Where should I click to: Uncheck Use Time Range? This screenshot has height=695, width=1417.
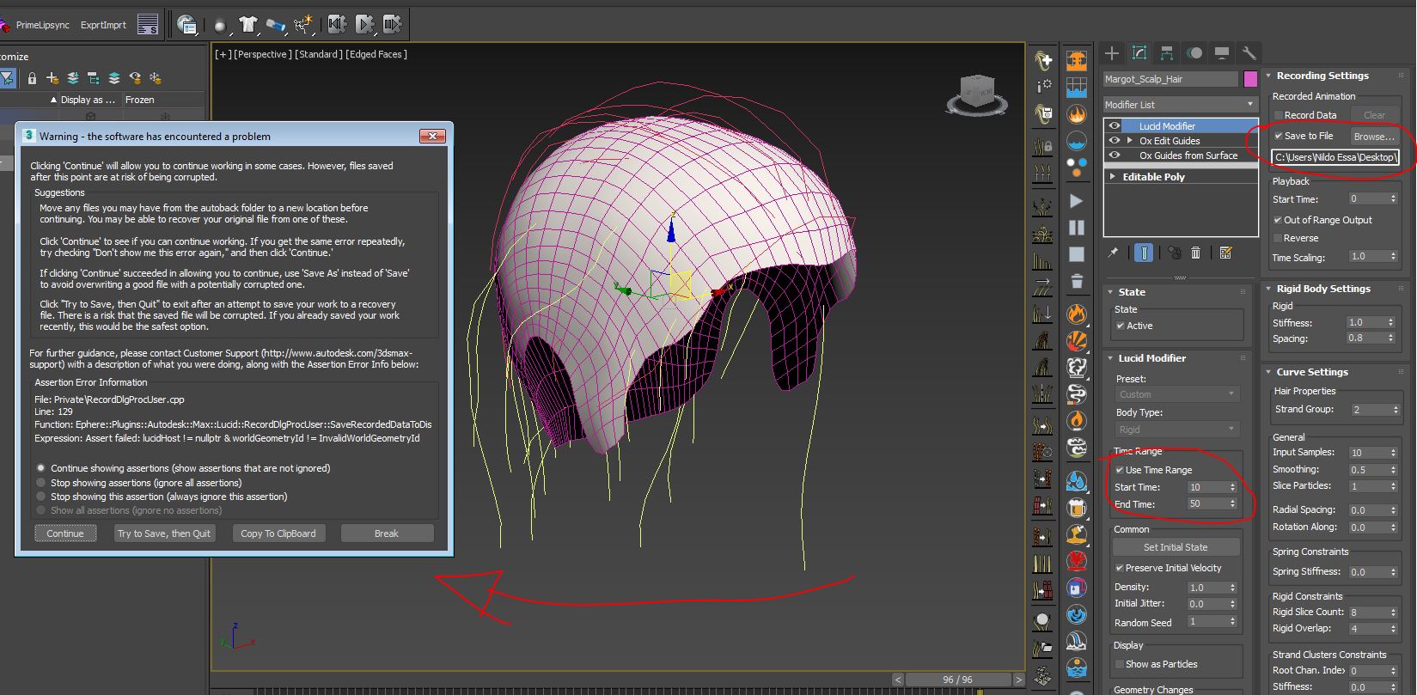point(1120,470)
